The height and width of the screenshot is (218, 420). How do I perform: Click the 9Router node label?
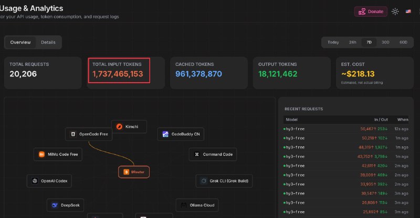point(138,172)
